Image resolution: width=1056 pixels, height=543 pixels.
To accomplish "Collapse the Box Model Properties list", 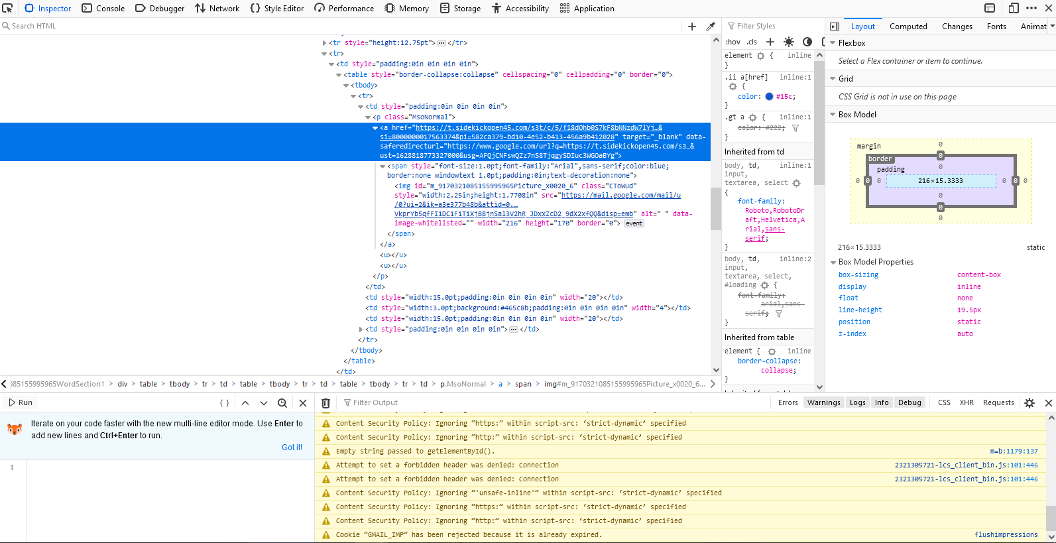I will [x=833, y=262].
